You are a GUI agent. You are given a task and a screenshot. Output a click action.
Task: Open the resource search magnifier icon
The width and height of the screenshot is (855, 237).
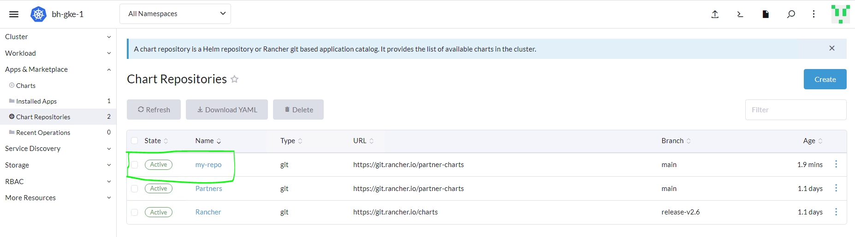[791, 14]
